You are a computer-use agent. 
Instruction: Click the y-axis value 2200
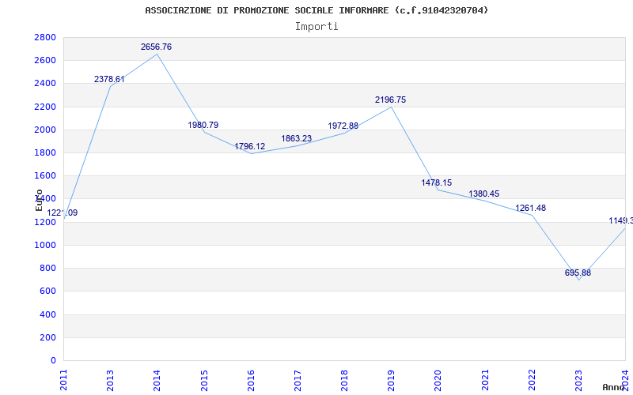point(45,107)
